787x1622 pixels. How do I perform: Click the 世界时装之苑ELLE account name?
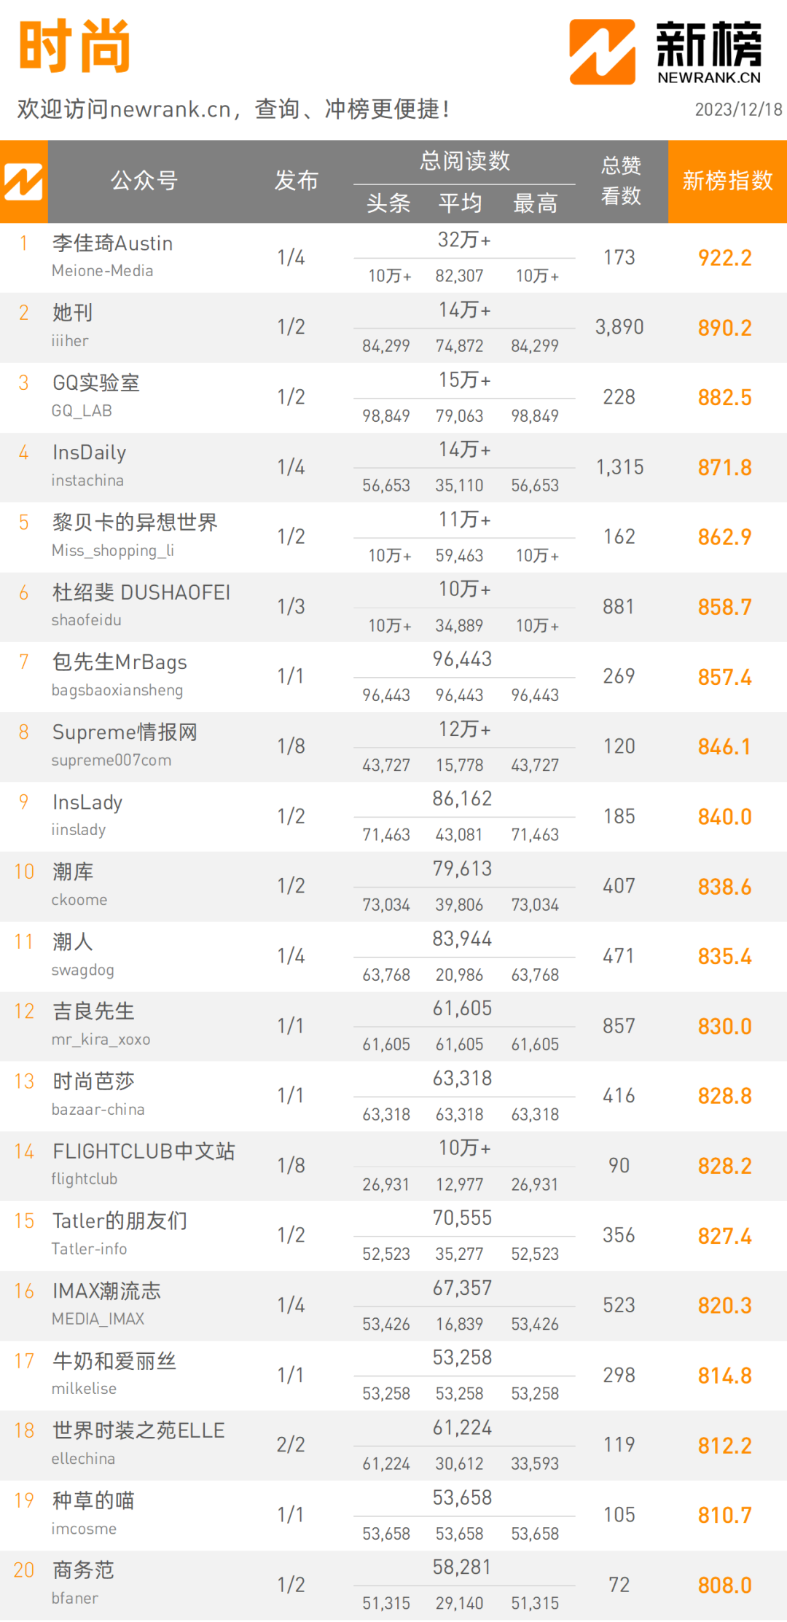point(138,1430)
